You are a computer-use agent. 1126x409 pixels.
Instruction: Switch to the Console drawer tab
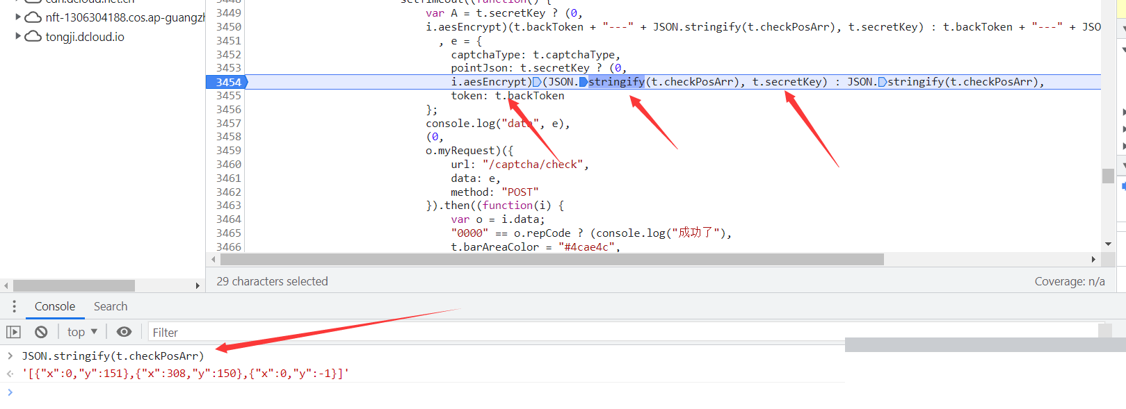tap(55, 306)
